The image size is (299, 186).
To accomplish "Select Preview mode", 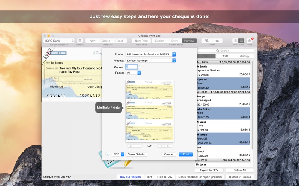I will [189, 41].
